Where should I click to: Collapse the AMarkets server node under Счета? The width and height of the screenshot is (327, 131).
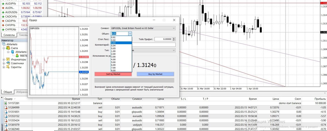8,52
